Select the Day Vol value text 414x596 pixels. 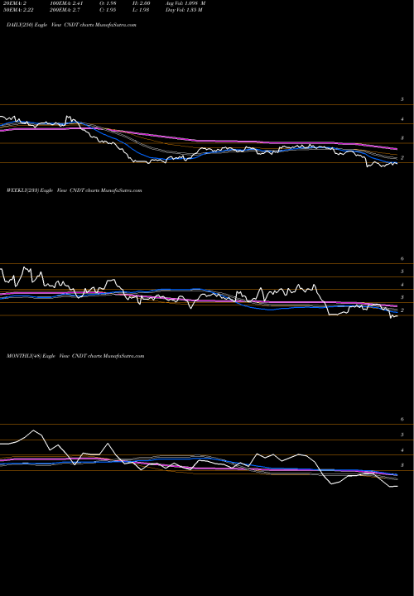pos(184,10)
